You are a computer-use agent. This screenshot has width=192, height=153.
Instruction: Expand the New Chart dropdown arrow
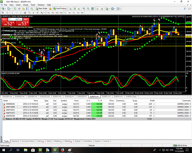pyautogui.click(x=5, y=9)
